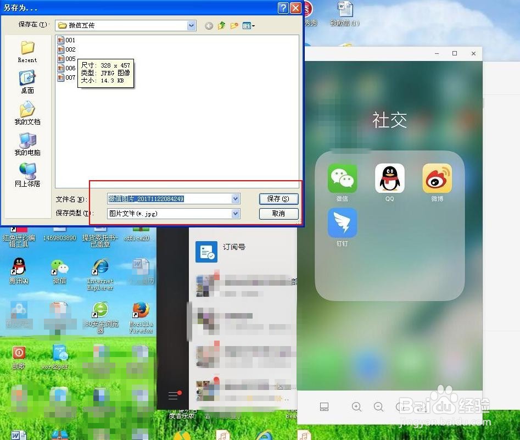Create a new folder in the dialog
520x440 pixels.
233,25
